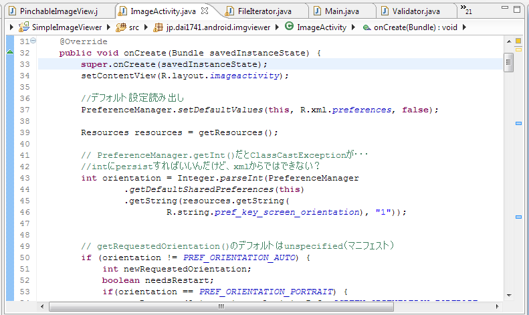Viewport: 529px width, 315px height.
Task: Click the src breadcrumb folder
Action: coord(134,27)
